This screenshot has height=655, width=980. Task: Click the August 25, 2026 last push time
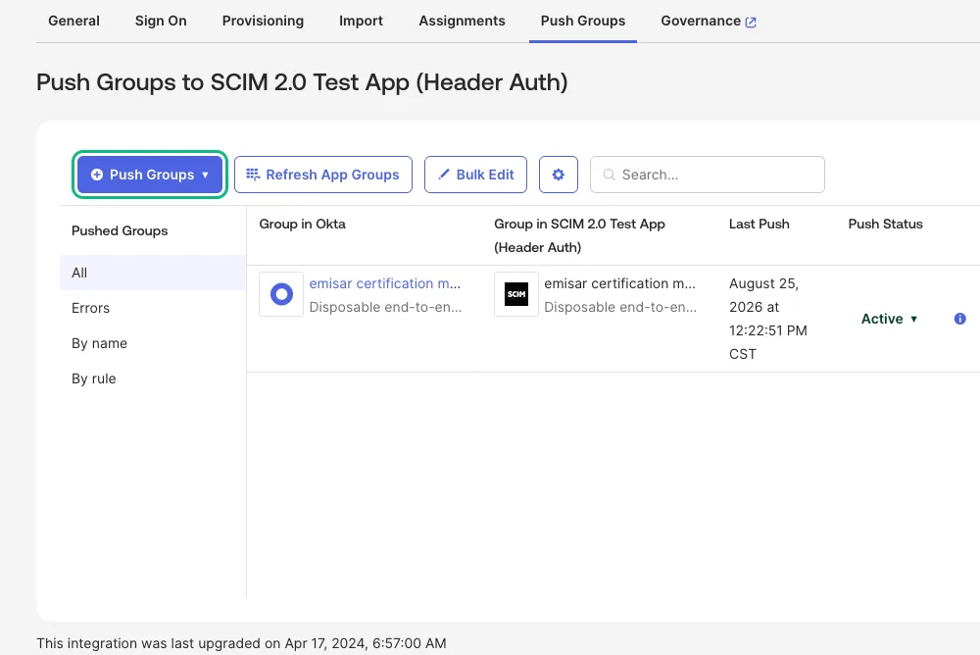pos(768,319)
